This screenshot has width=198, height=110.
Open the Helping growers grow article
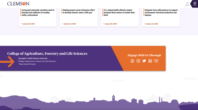pos(79,11)
